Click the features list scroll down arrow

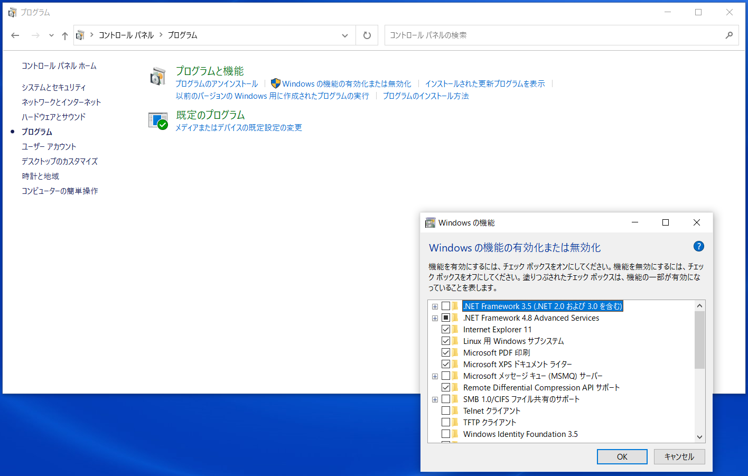[699, 437]
